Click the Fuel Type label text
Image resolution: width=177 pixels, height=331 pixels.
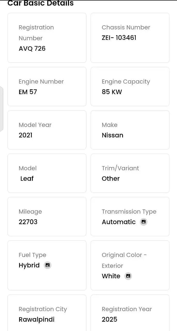pyautogui.click(x=32, y=255)
